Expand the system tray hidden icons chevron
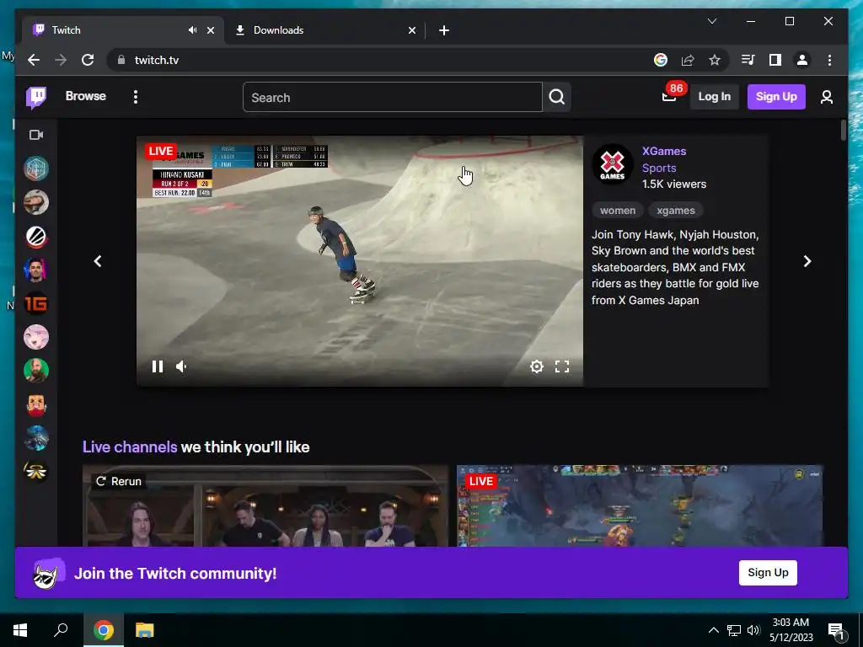Screen dimensions: 863x647 tap(713, 630)
